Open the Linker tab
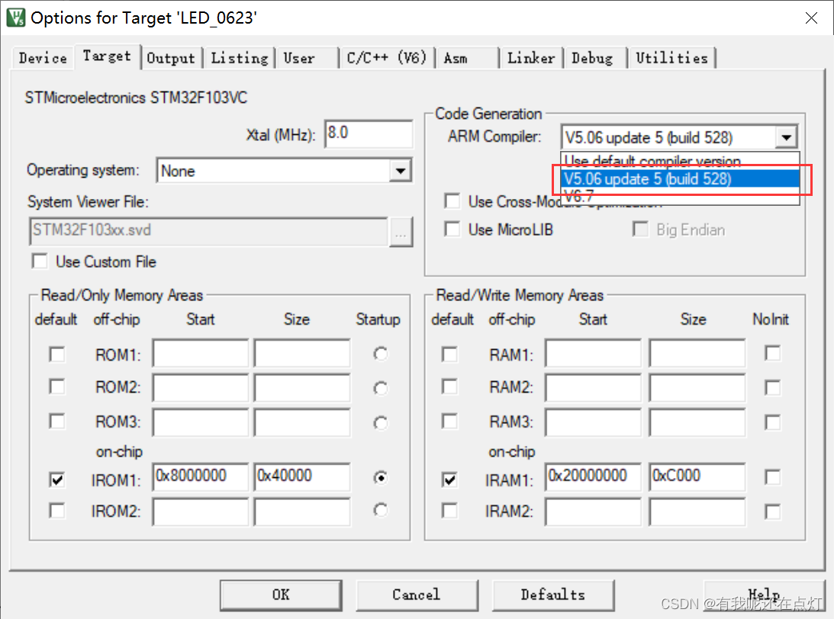Screen dimensions: 834x619 (x=531, y=57)
